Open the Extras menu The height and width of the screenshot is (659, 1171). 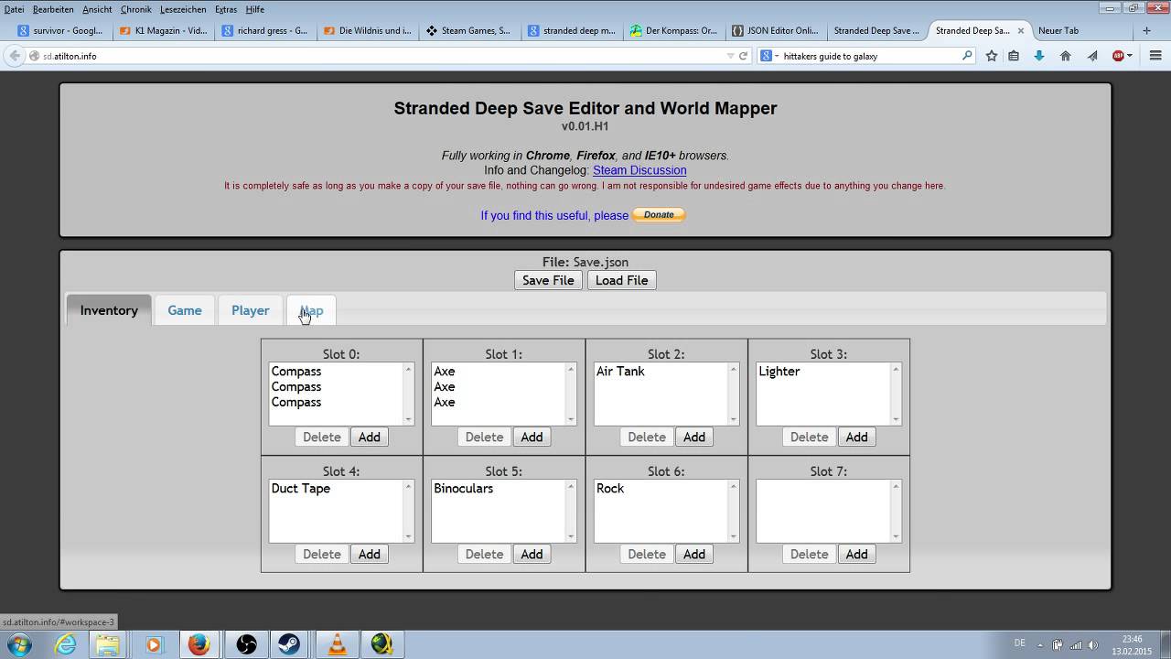click(225, 9)
